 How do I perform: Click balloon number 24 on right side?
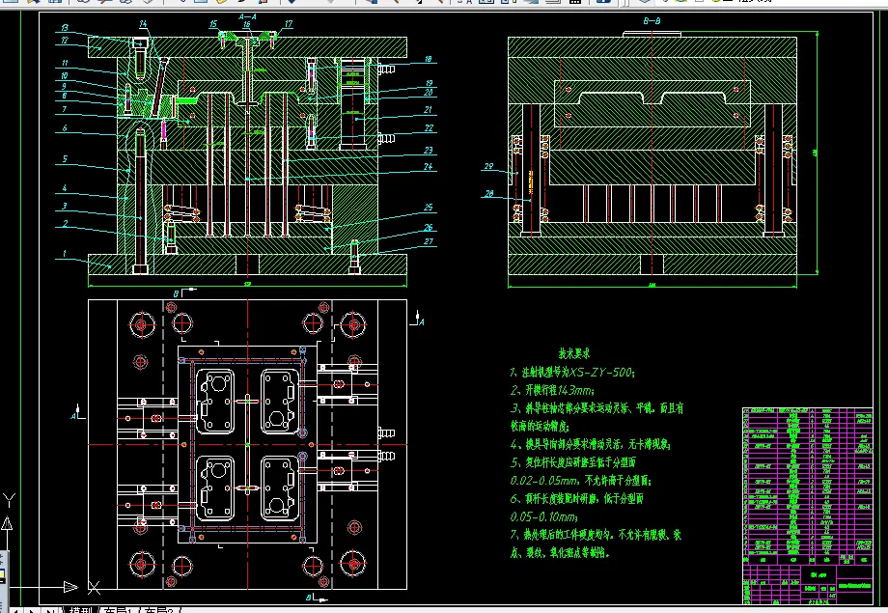(x=429, y=166)
